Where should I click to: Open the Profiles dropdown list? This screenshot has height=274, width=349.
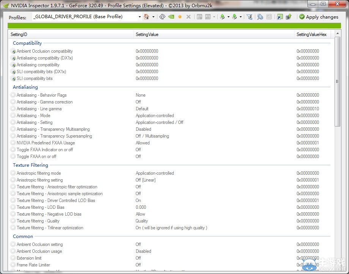click(x=140, y=17)
